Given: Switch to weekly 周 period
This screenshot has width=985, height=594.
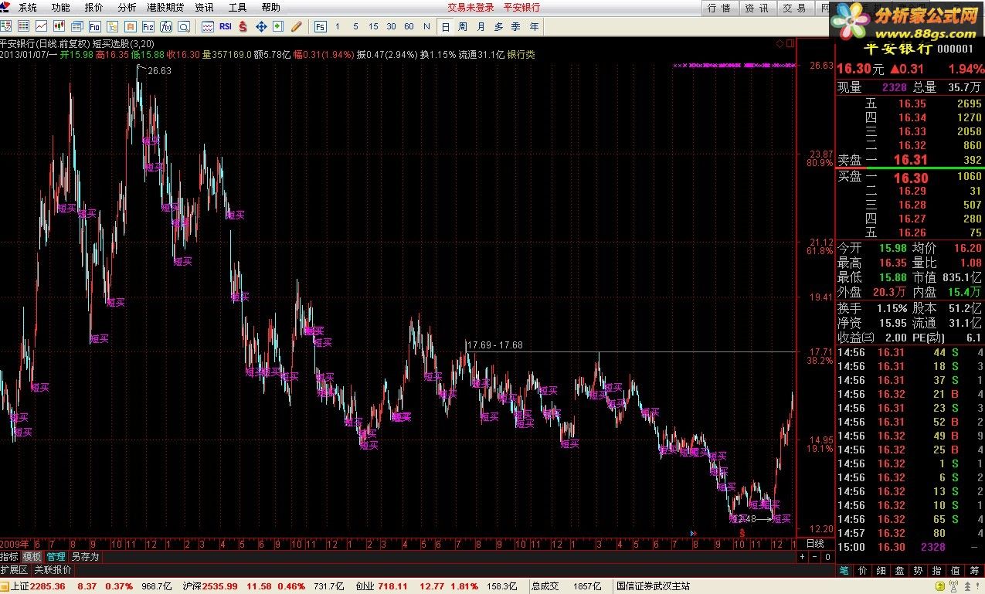Looking at the screenshot, I should [x=462, y=26].
